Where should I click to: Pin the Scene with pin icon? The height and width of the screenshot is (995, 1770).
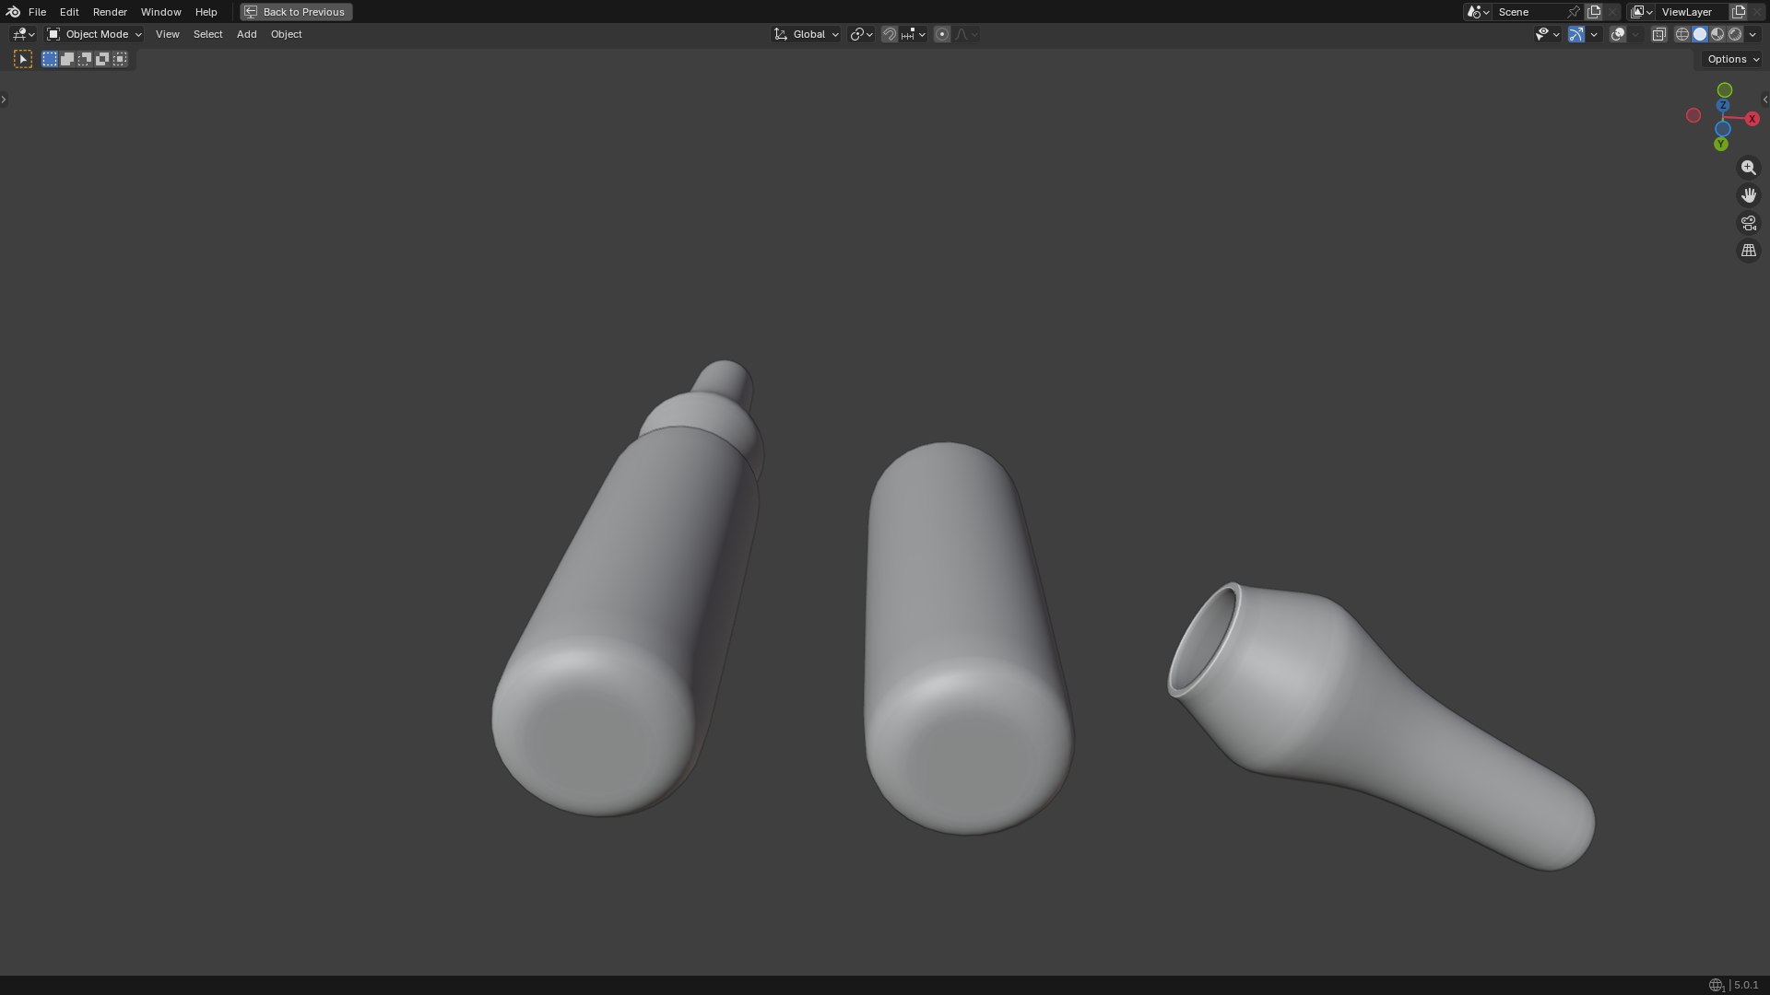1574,12
